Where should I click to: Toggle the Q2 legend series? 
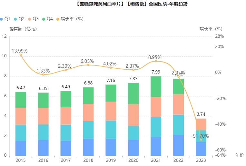click(x=19, y=19)
